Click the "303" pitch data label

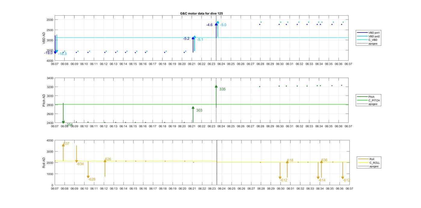199,110
